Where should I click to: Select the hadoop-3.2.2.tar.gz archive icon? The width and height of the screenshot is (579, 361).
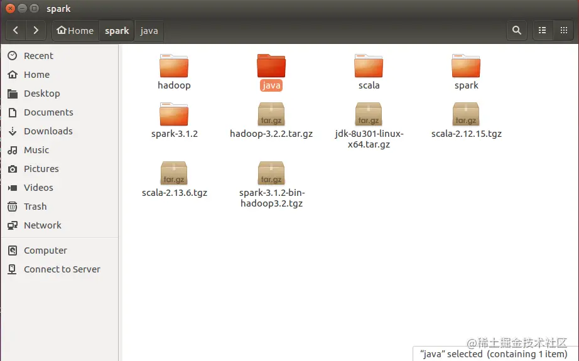pos(271,114)
